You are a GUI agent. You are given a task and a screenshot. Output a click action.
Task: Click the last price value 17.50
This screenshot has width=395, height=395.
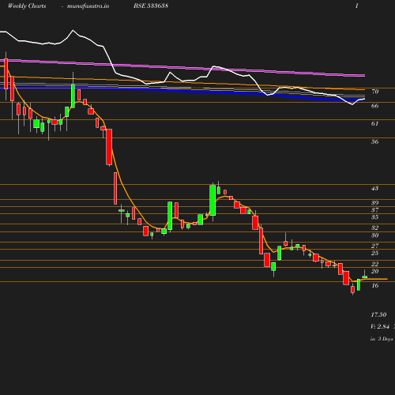coord(379,314)
